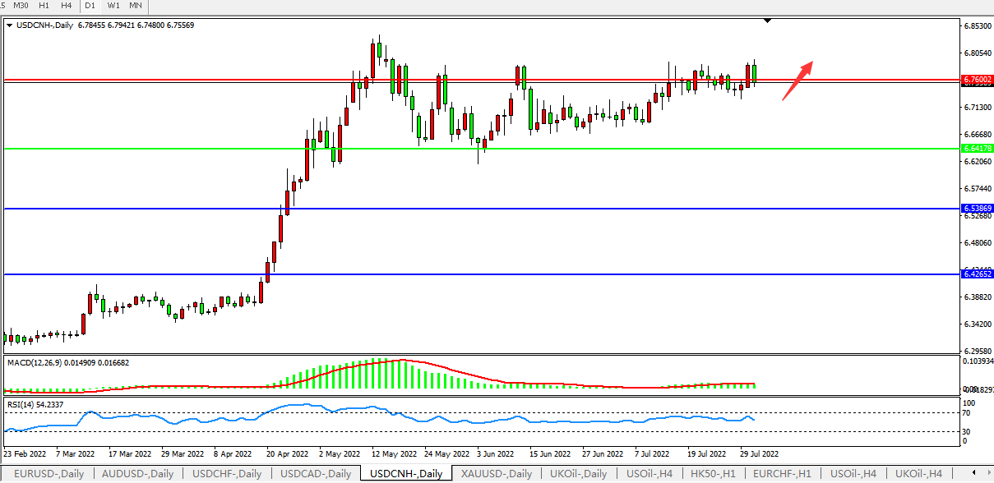Switch to HK50-,H1 chart tab

(714, 474)
